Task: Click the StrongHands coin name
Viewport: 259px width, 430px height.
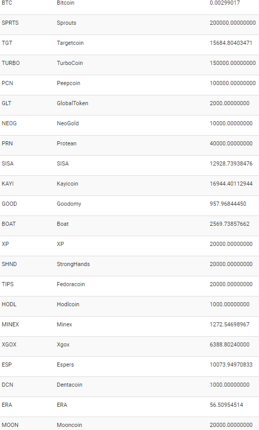Action: pyautogui.click(x=73, y=264)
